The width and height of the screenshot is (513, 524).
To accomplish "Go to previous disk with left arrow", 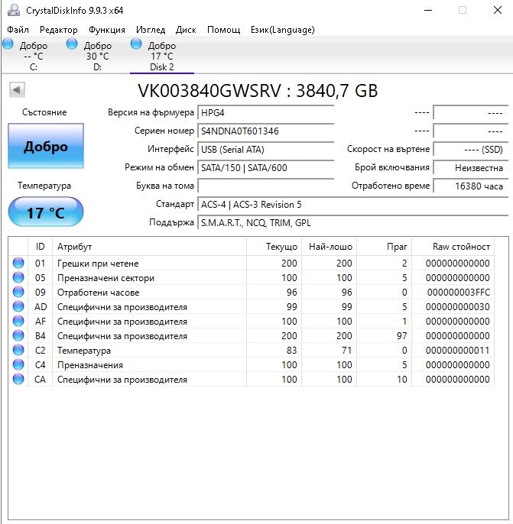I will click(x=17, y=89).
